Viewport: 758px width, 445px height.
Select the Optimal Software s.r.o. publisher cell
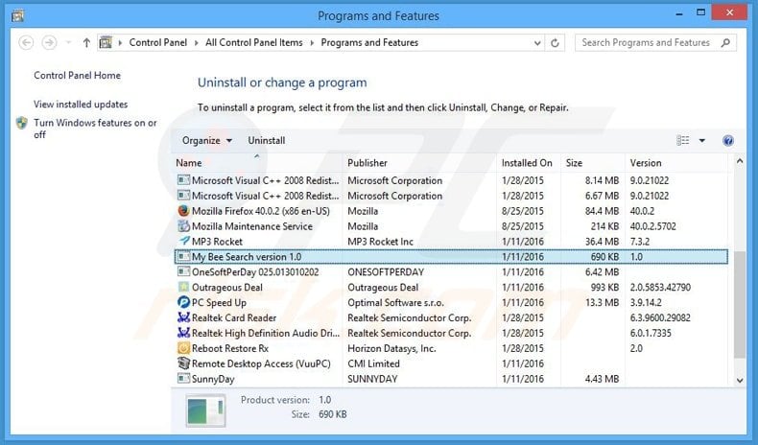(395, 302)
